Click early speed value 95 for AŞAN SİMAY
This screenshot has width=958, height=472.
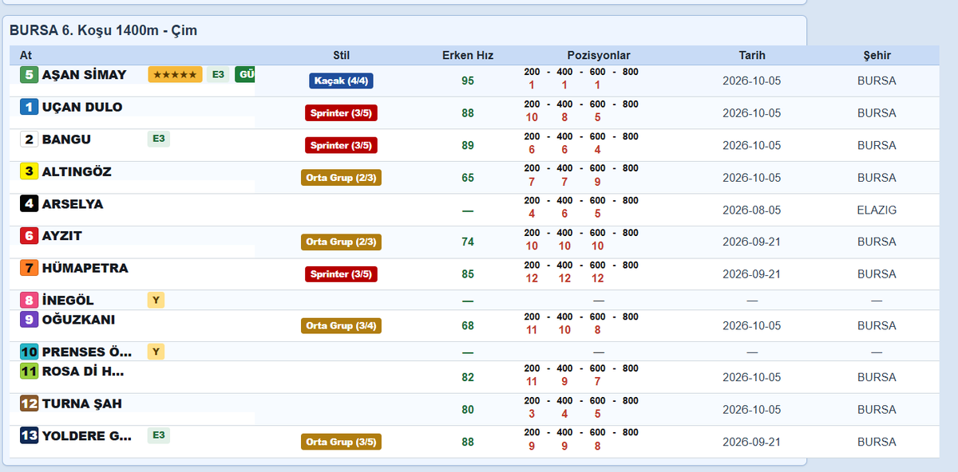click(468, 81)
